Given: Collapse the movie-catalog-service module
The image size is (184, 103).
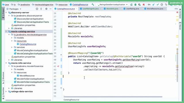Looking at the screenshot, I should 6,31.
